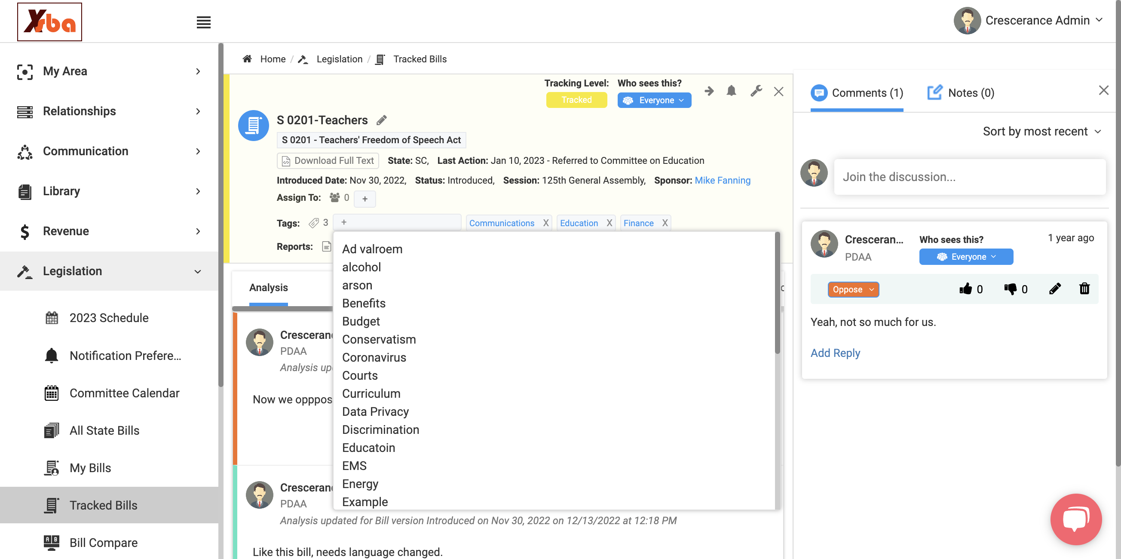Screen dimensions: 1121x559
Task: Open sponsor Mike Fanning
Action: (x=723, y=180)
